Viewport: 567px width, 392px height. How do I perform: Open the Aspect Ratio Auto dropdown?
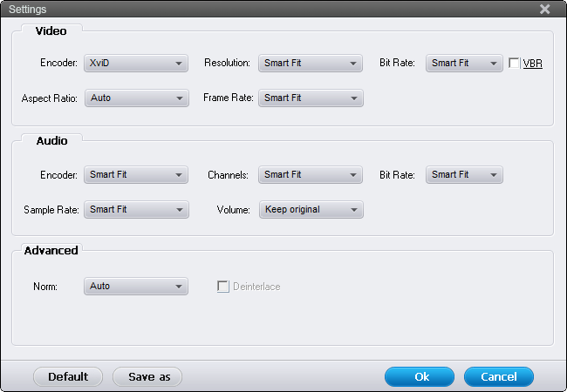coord(137,98)
